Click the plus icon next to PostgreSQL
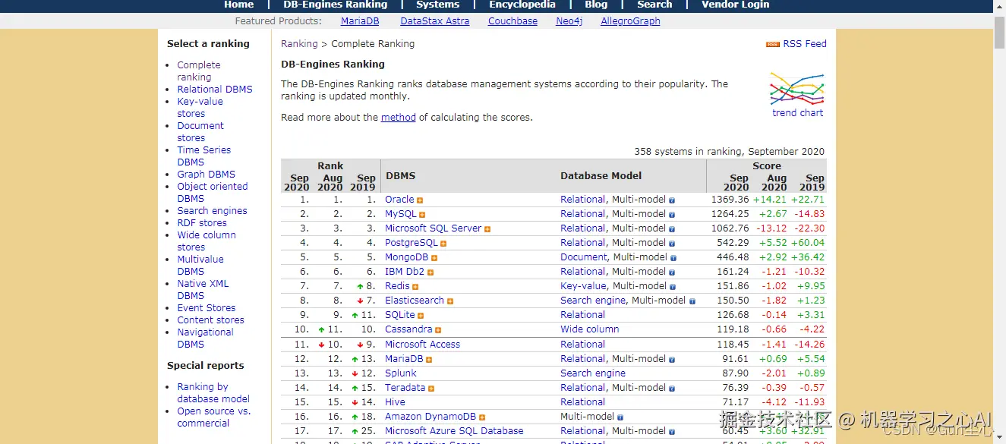Screen dimensions: 1006x444 point(443,244)
